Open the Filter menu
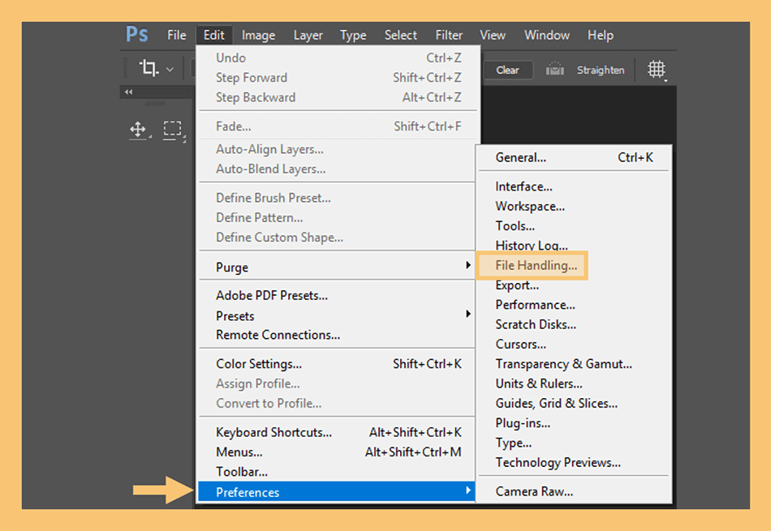 pyautogui.click(x=449, y=36)
